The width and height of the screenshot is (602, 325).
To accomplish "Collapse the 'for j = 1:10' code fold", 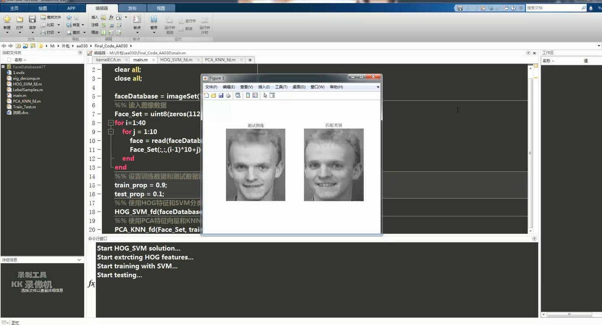I will 111,132.
